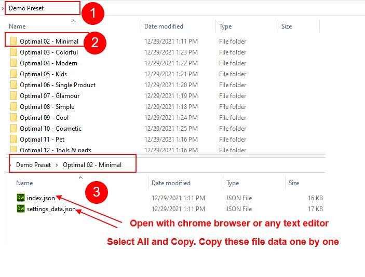Click the Optimal 05 - Kids folder icon
365x277 pixels.
[13, 74]
